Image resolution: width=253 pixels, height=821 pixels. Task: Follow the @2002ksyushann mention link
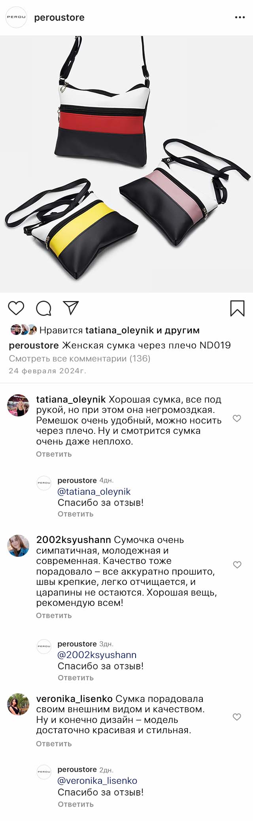click(97, 655)
